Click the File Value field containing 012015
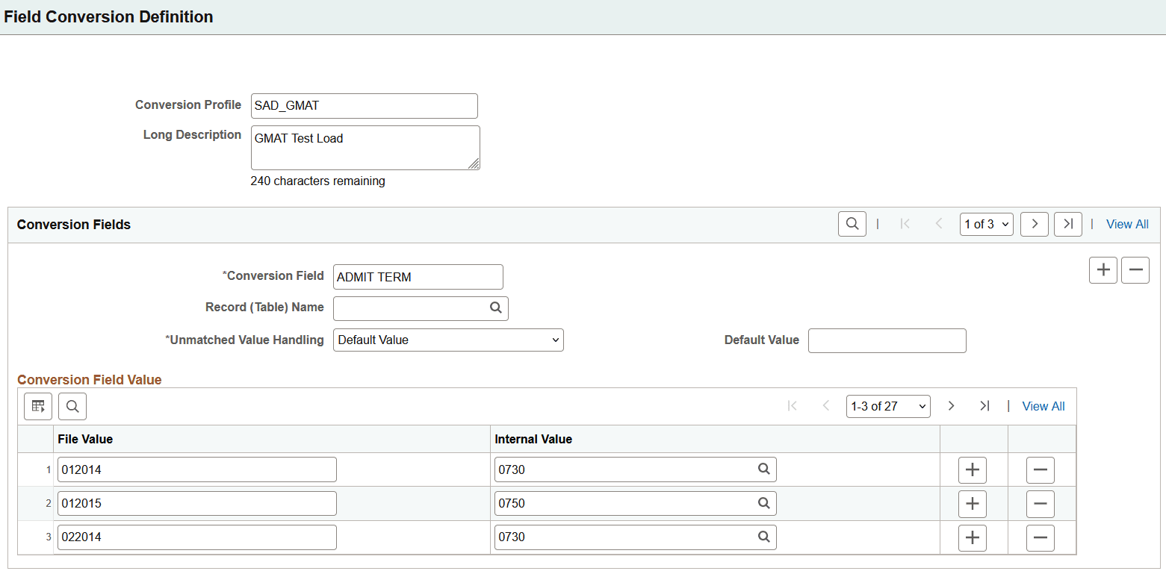 (x=197, y=503)
